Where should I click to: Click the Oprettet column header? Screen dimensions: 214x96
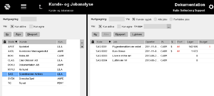click(152, 42)
